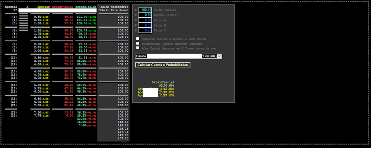
Task: Click required balance 137.75
Action: click(123, 132)
